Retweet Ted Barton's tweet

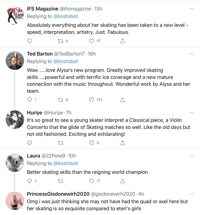point(61,100)
